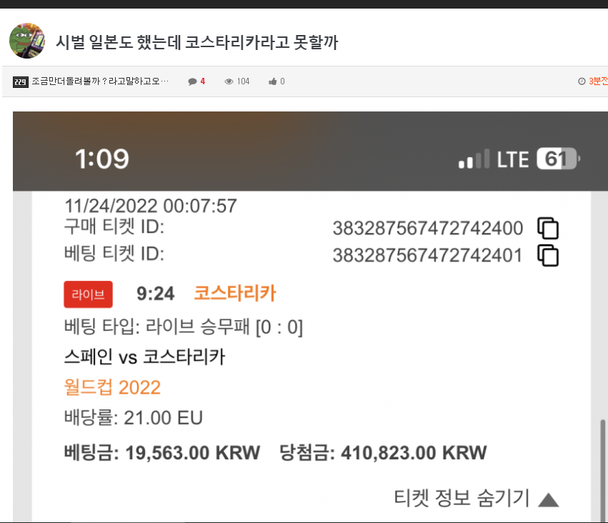
Task: Click the level 229 badge icon
Action: coord(20,81)
